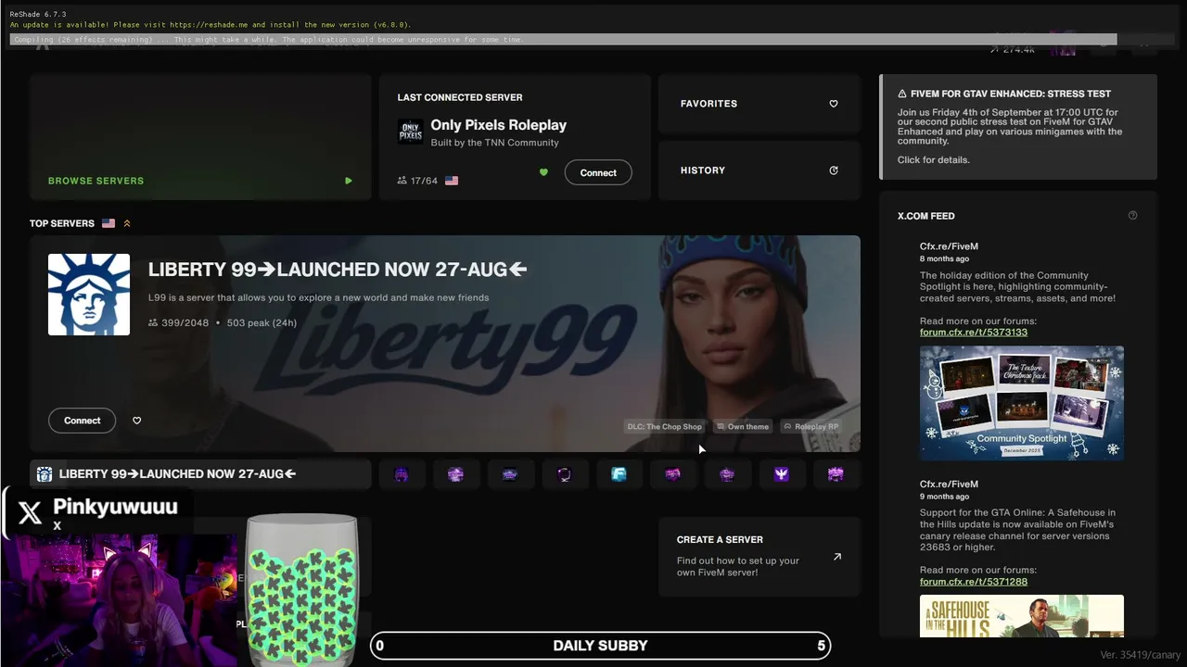Viewport: 1187px width, 667px height.
Task: Click the '399/2048' player count text
Action: (x=185, y=323)
